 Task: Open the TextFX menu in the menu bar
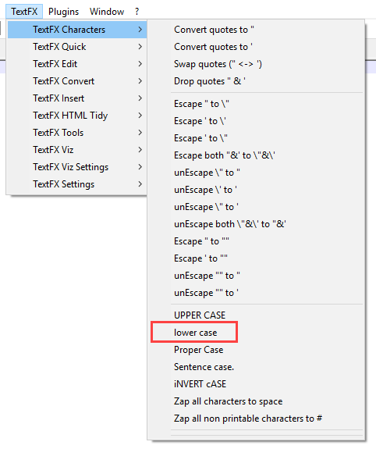[x=24, y=12]
